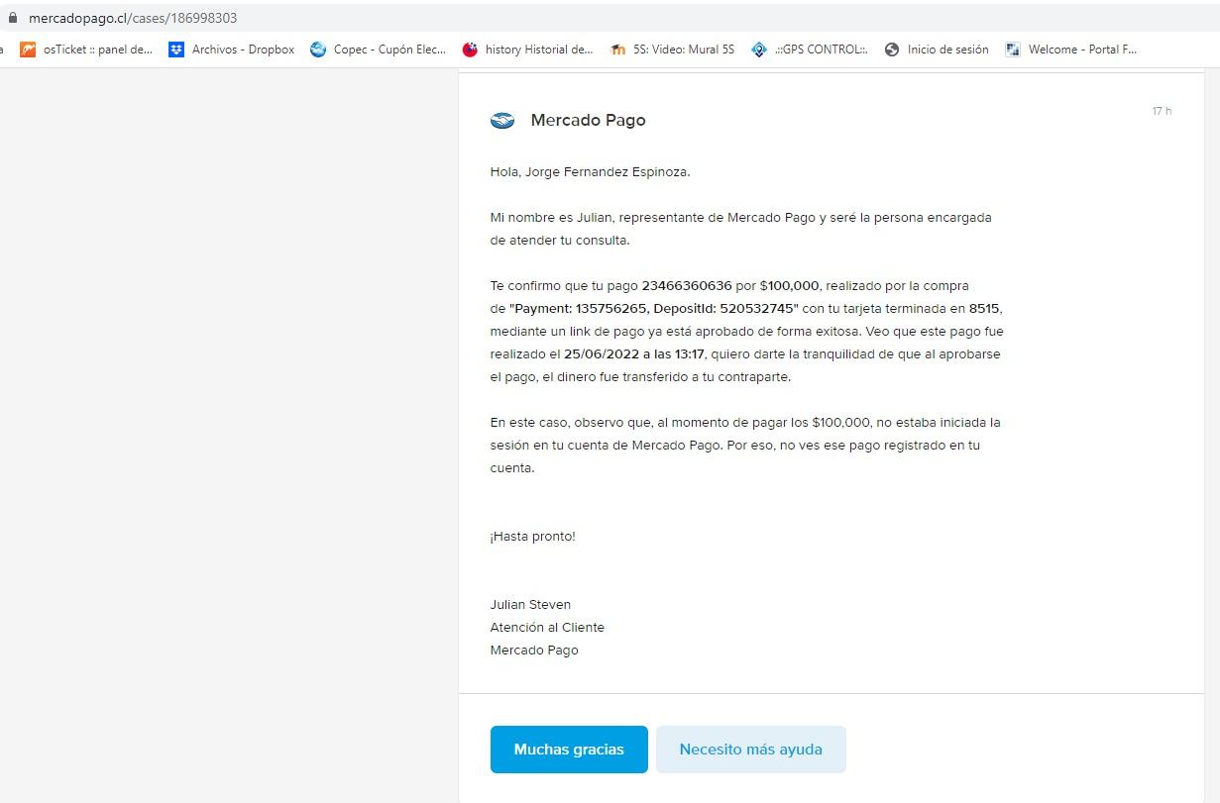Open the Dropbox bookmark icon
The height and width of the screenshot is (803, 1220).
pyautogui.click(x=176, y=50)
